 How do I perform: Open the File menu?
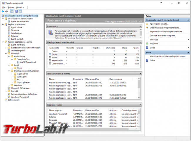[4, 7]
